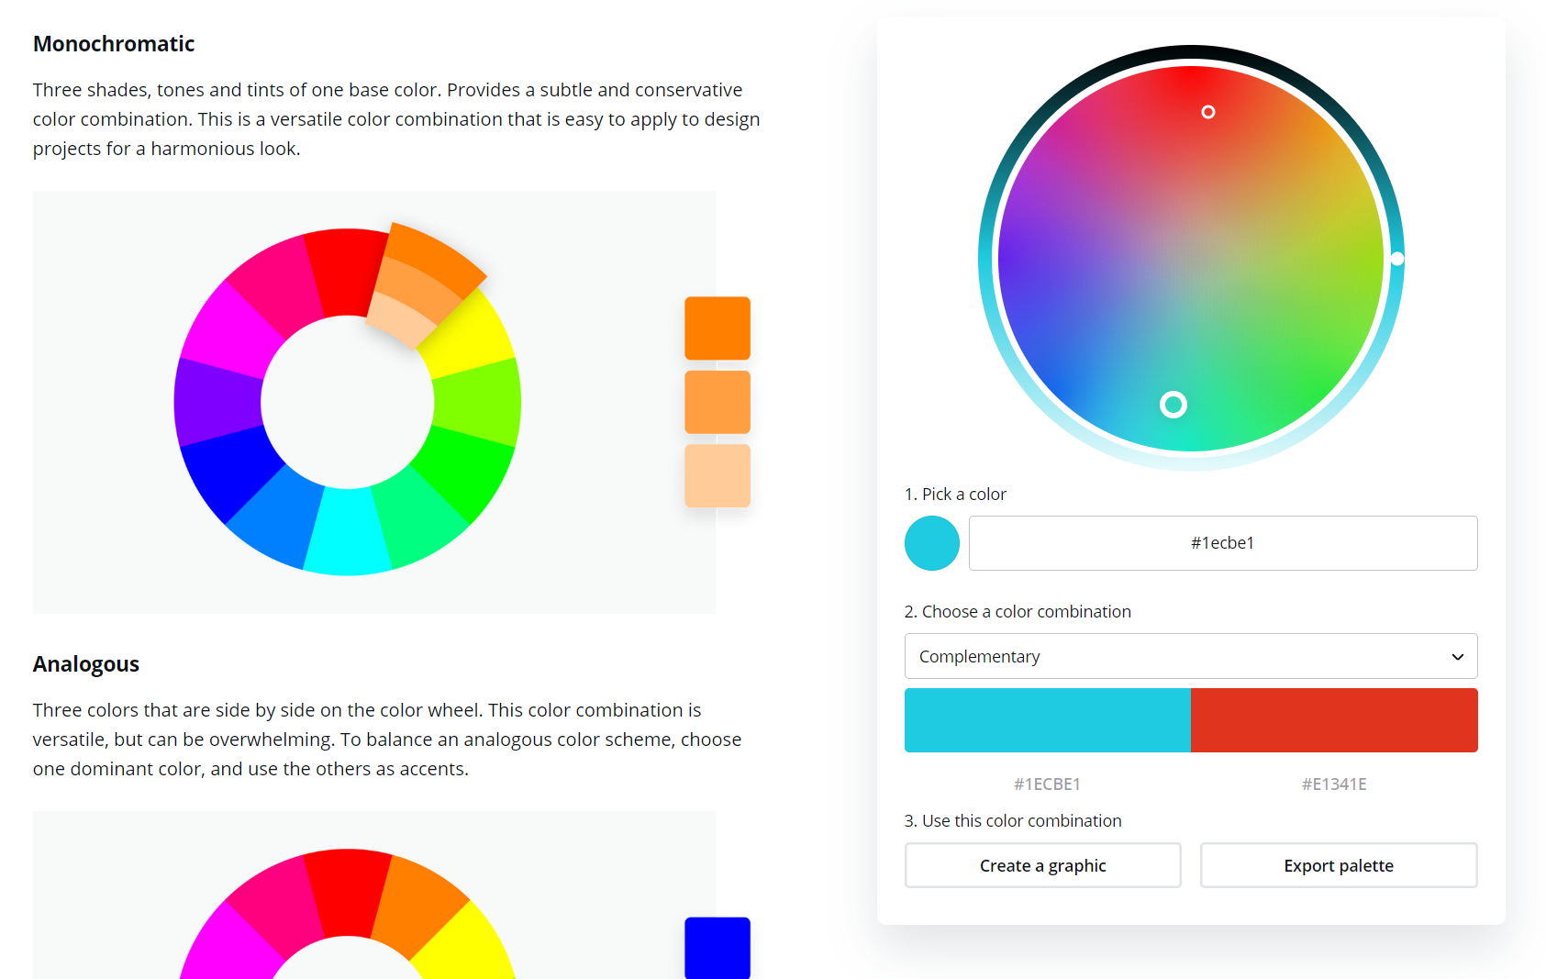Click the #E1341E hex label text
Viewport: 1546px width, 979px height.
(1334, 784)
